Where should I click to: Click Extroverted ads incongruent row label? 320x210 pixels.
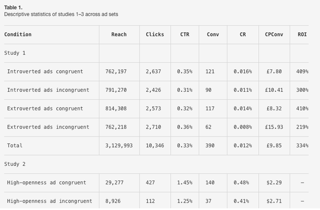[x=48, y=127]
